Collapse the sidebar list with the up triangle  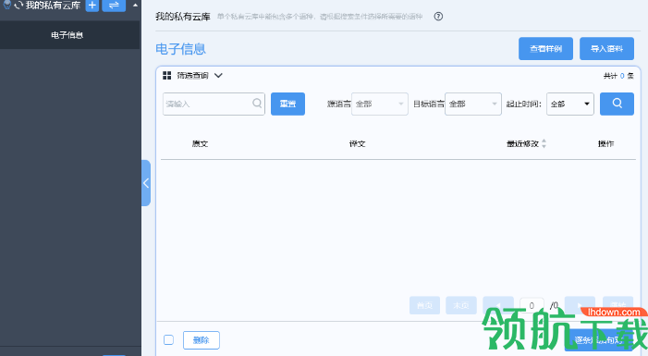135,6
